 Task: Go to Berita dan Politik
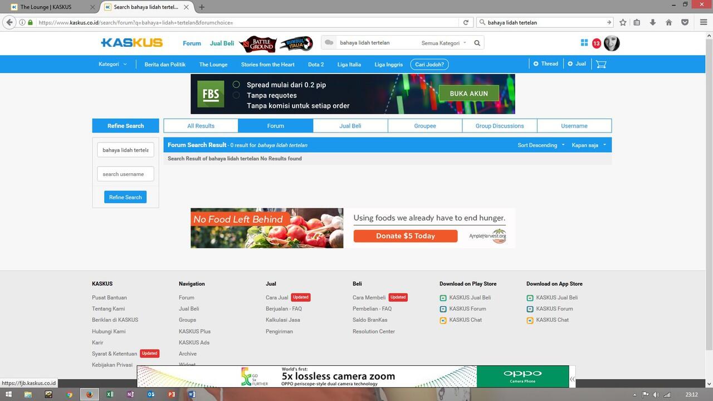(x=165, y=65)
